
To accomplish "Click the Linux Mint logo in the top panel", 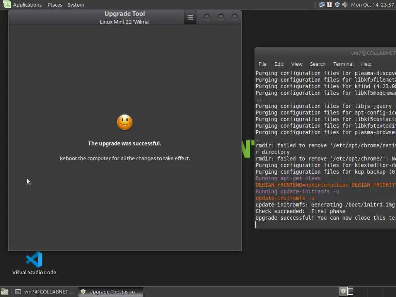I will [7, 4].
